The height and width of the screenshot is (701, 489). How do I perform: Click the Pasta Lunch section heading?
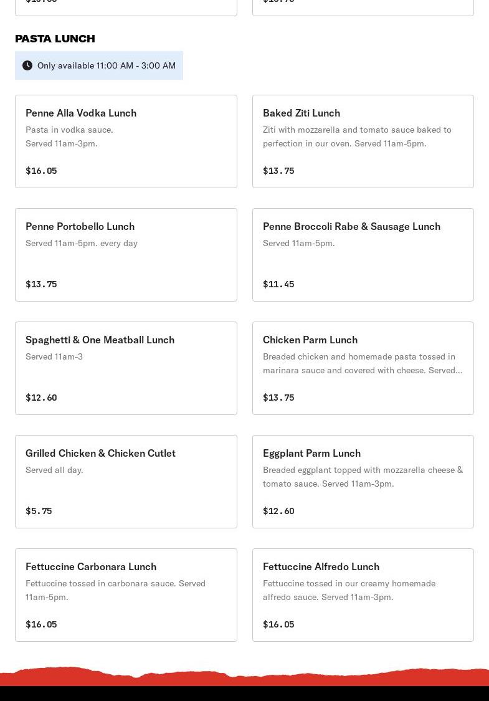tap(55, 39)
